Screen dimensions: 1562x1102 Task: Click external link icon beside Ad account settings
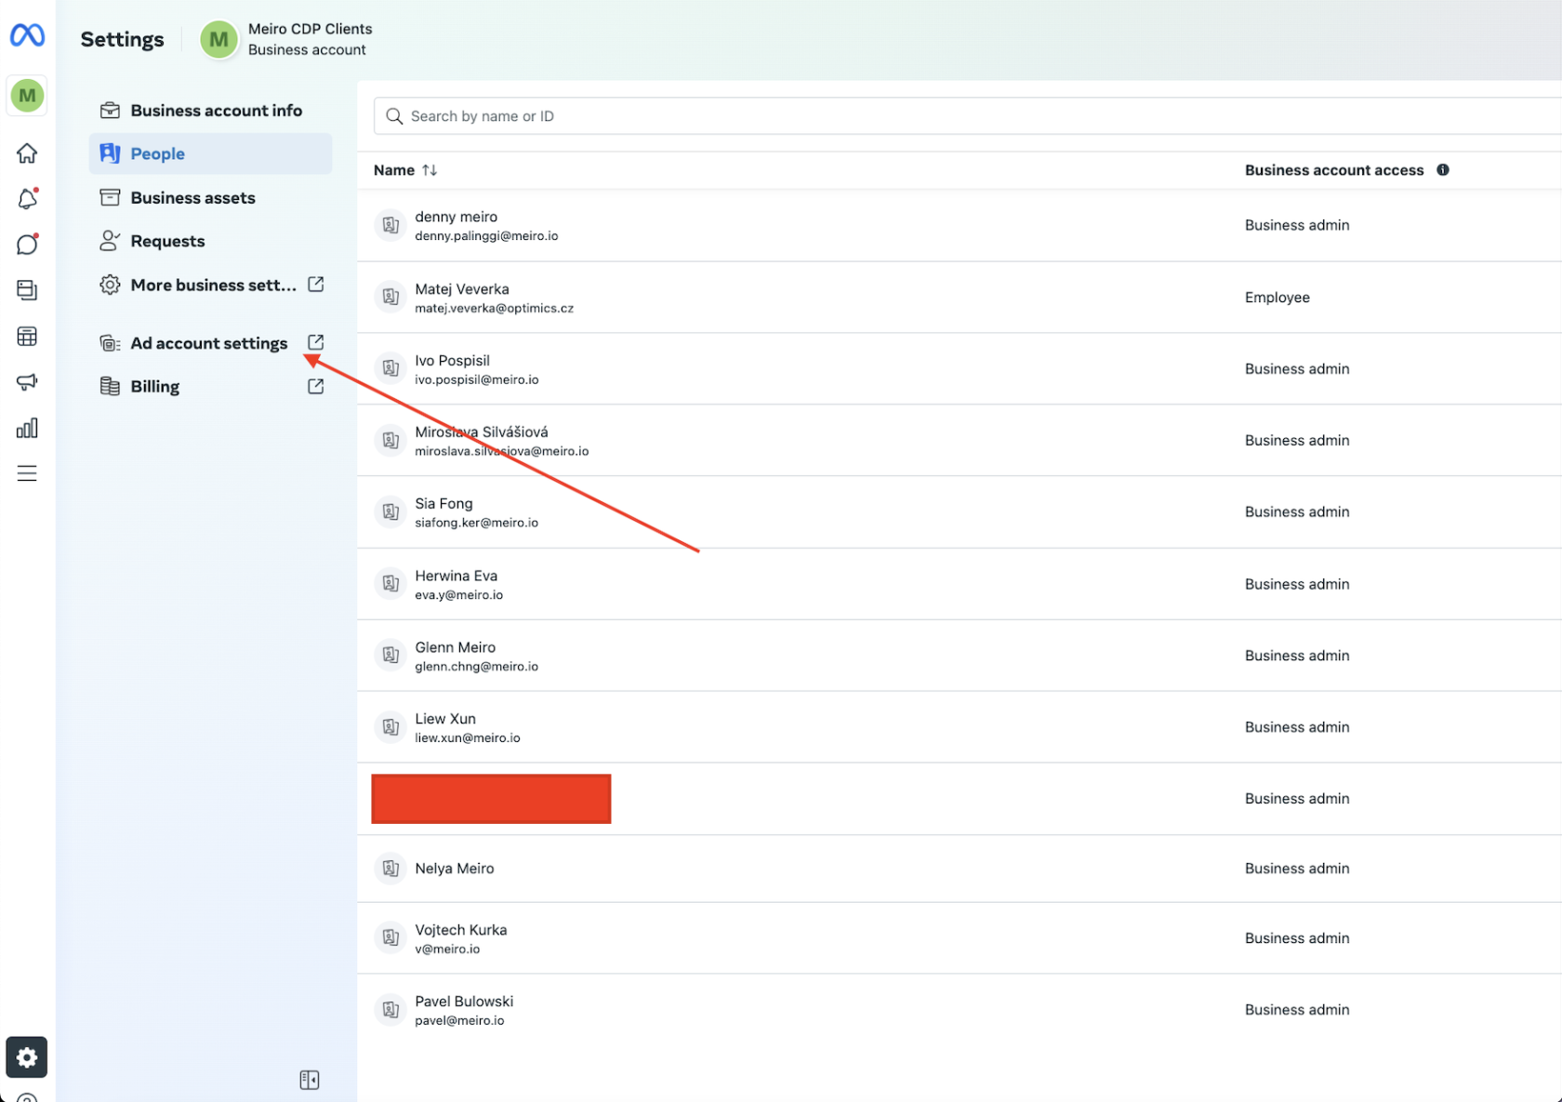pyautogui.click(x=316, y=342)
